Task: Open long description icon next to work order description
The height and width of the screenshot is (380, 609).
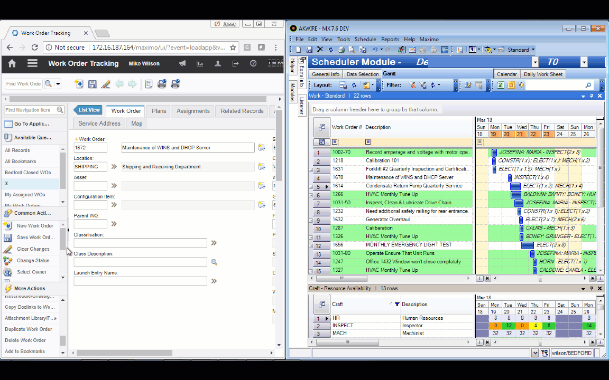Action: [261, 147]
